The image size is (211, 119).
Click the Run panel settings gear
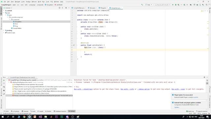click(204, 77)
